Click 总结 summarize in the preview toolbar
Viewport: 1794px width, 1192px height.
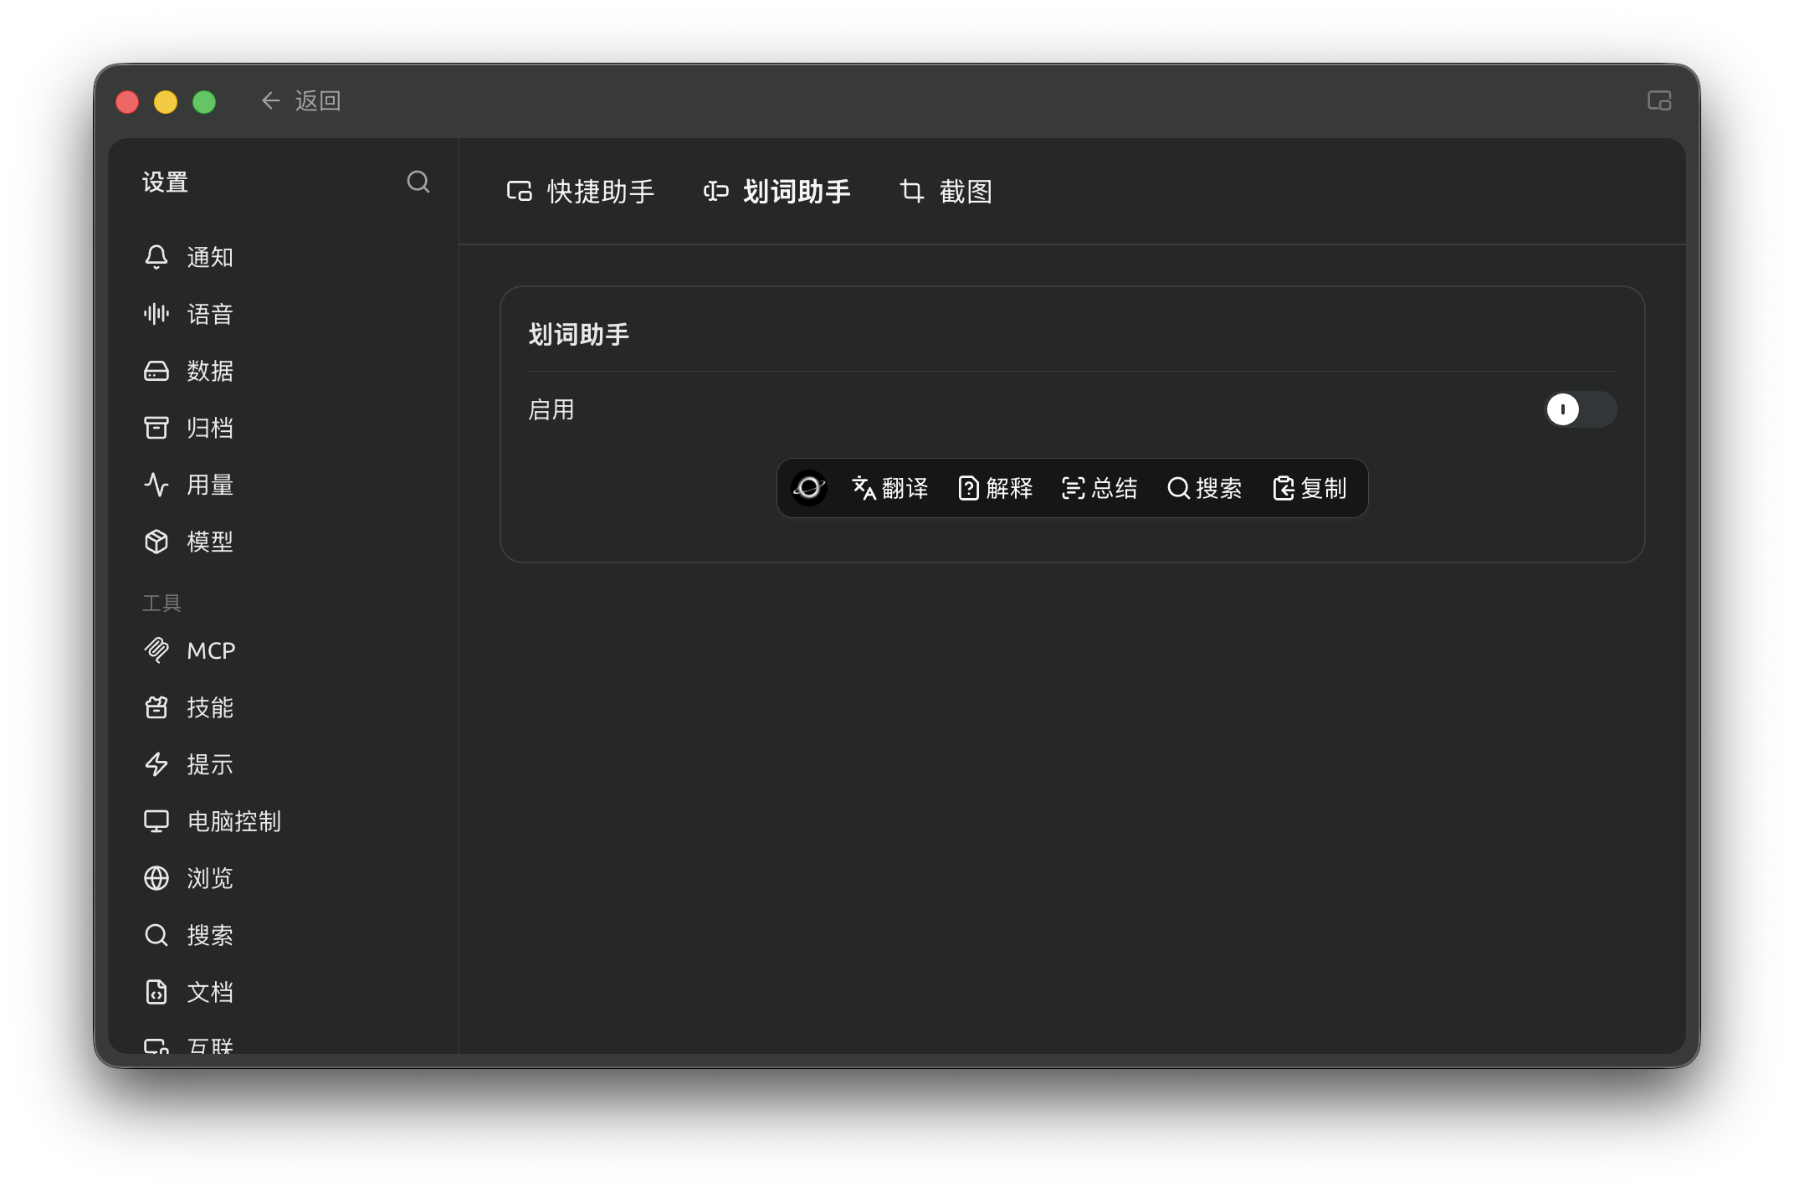coord(1099,488)
